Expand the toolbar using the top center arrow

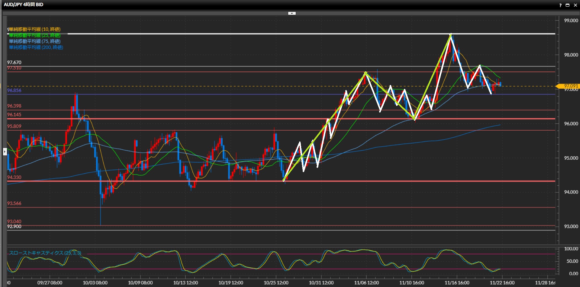click(292, 13)
